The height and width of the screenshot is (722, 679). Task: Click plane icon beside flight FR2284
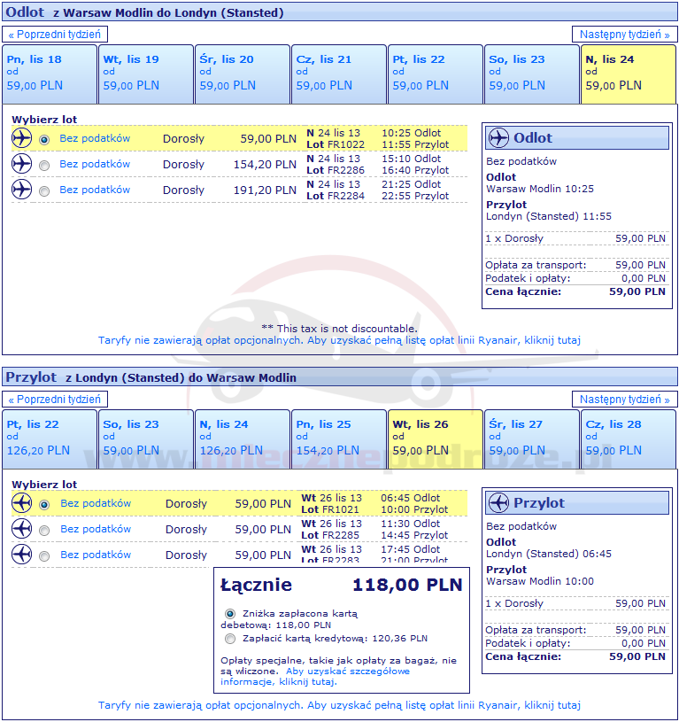[x=21, y=190]
